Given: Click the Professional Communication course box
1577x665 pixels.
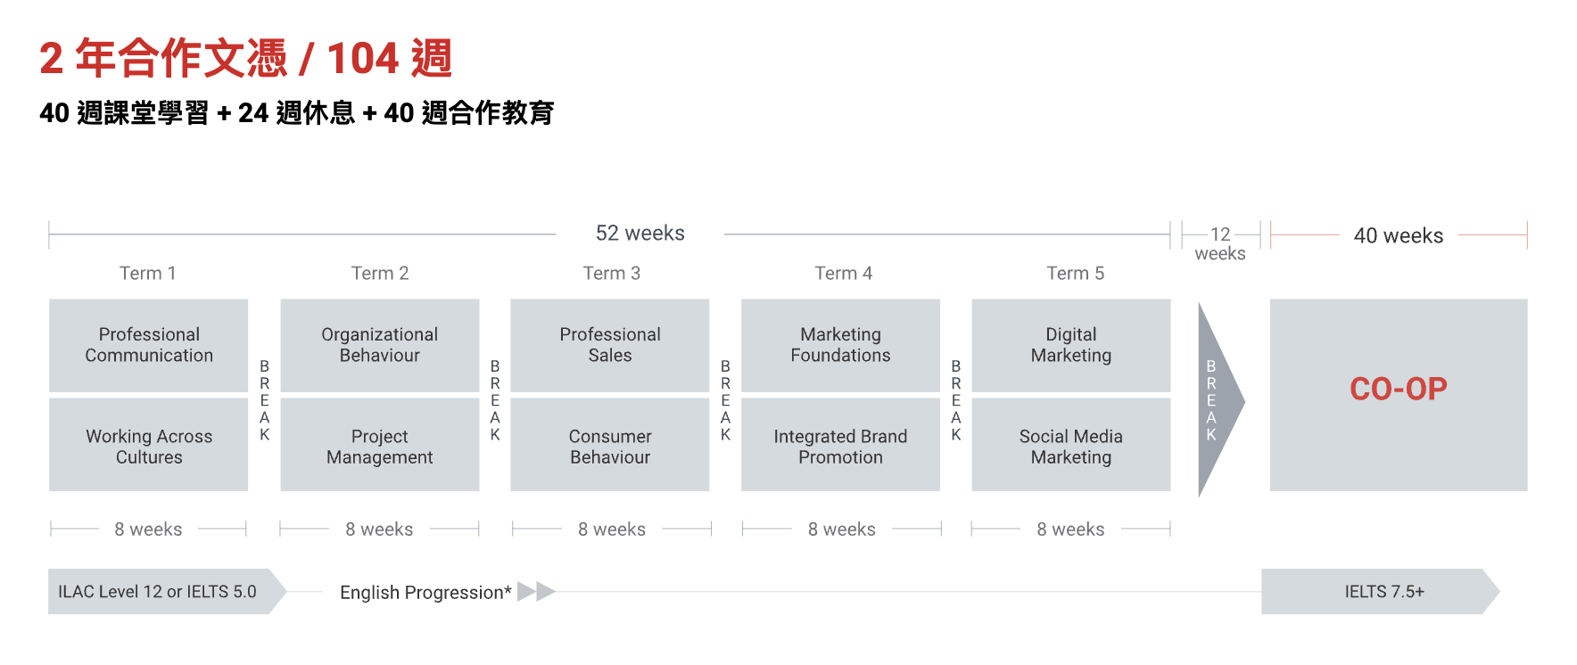Looking at the screenshot, I should tap(149, 345).
